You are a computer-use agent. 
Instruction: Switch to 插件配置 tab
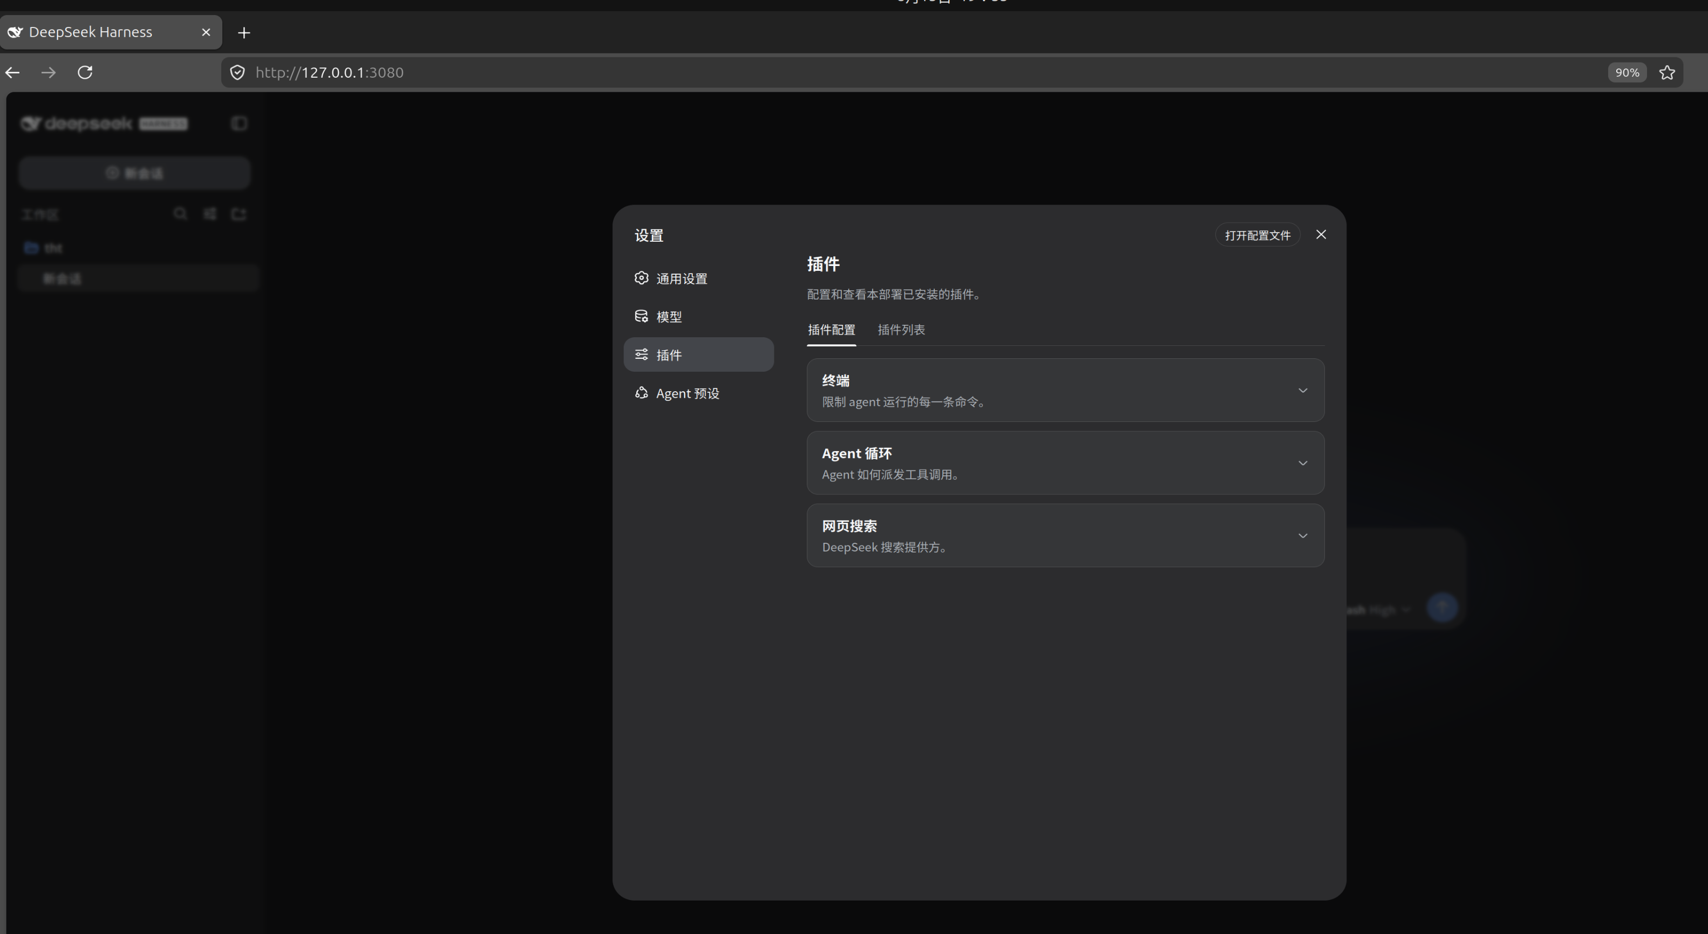[x=832, y=330]
